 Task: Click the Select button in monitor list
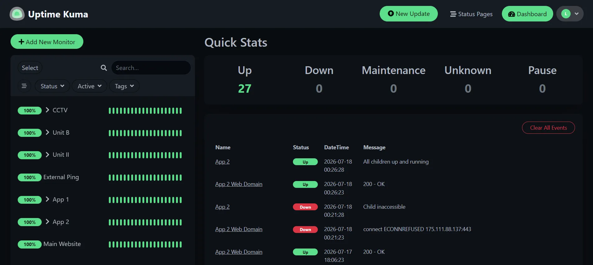(x=30, y=68)
